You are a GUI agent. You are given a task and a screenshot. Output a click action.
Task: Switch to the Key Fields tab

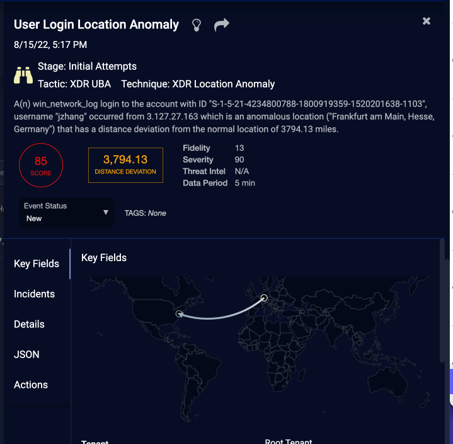click(37, 264)
